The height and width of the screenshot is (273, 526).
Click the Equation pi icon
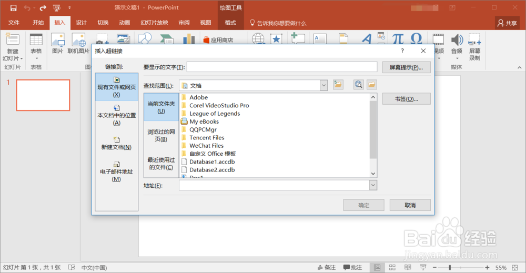(x=398, y=39)
